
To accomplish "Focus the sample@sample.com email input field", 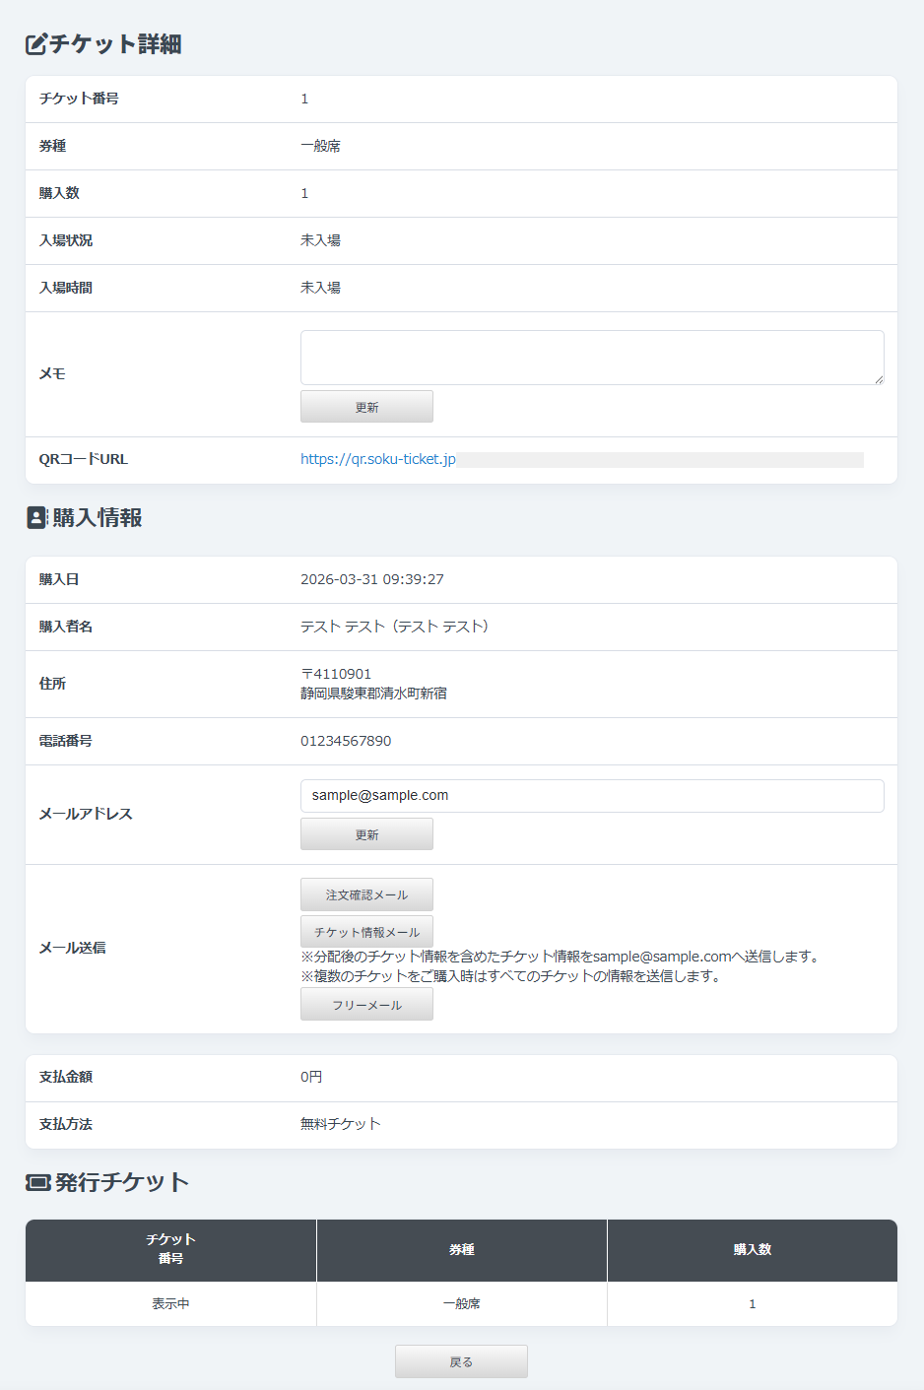I will point(592,796).
